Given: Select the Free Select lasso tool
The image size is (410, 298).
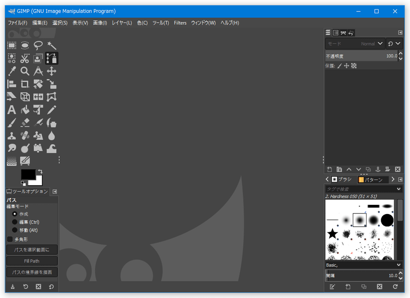Looking at the screenshot, I should click(x=38, y=46).
